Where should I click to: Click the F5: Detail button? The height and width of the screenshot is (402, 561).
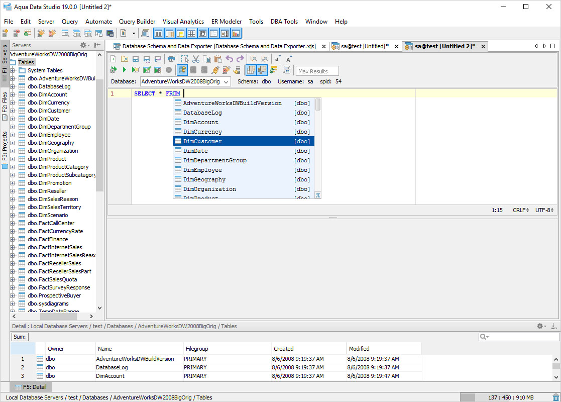tap(31, 386)
